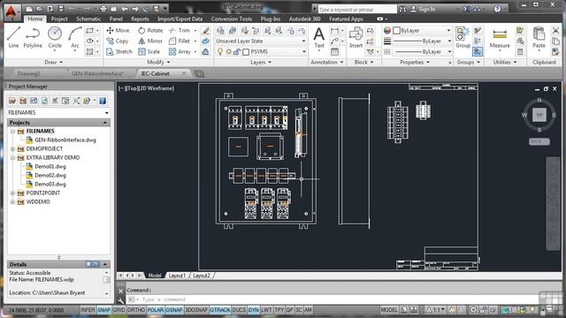Toggle DYN dynamic input in status bar

point(253,310)
